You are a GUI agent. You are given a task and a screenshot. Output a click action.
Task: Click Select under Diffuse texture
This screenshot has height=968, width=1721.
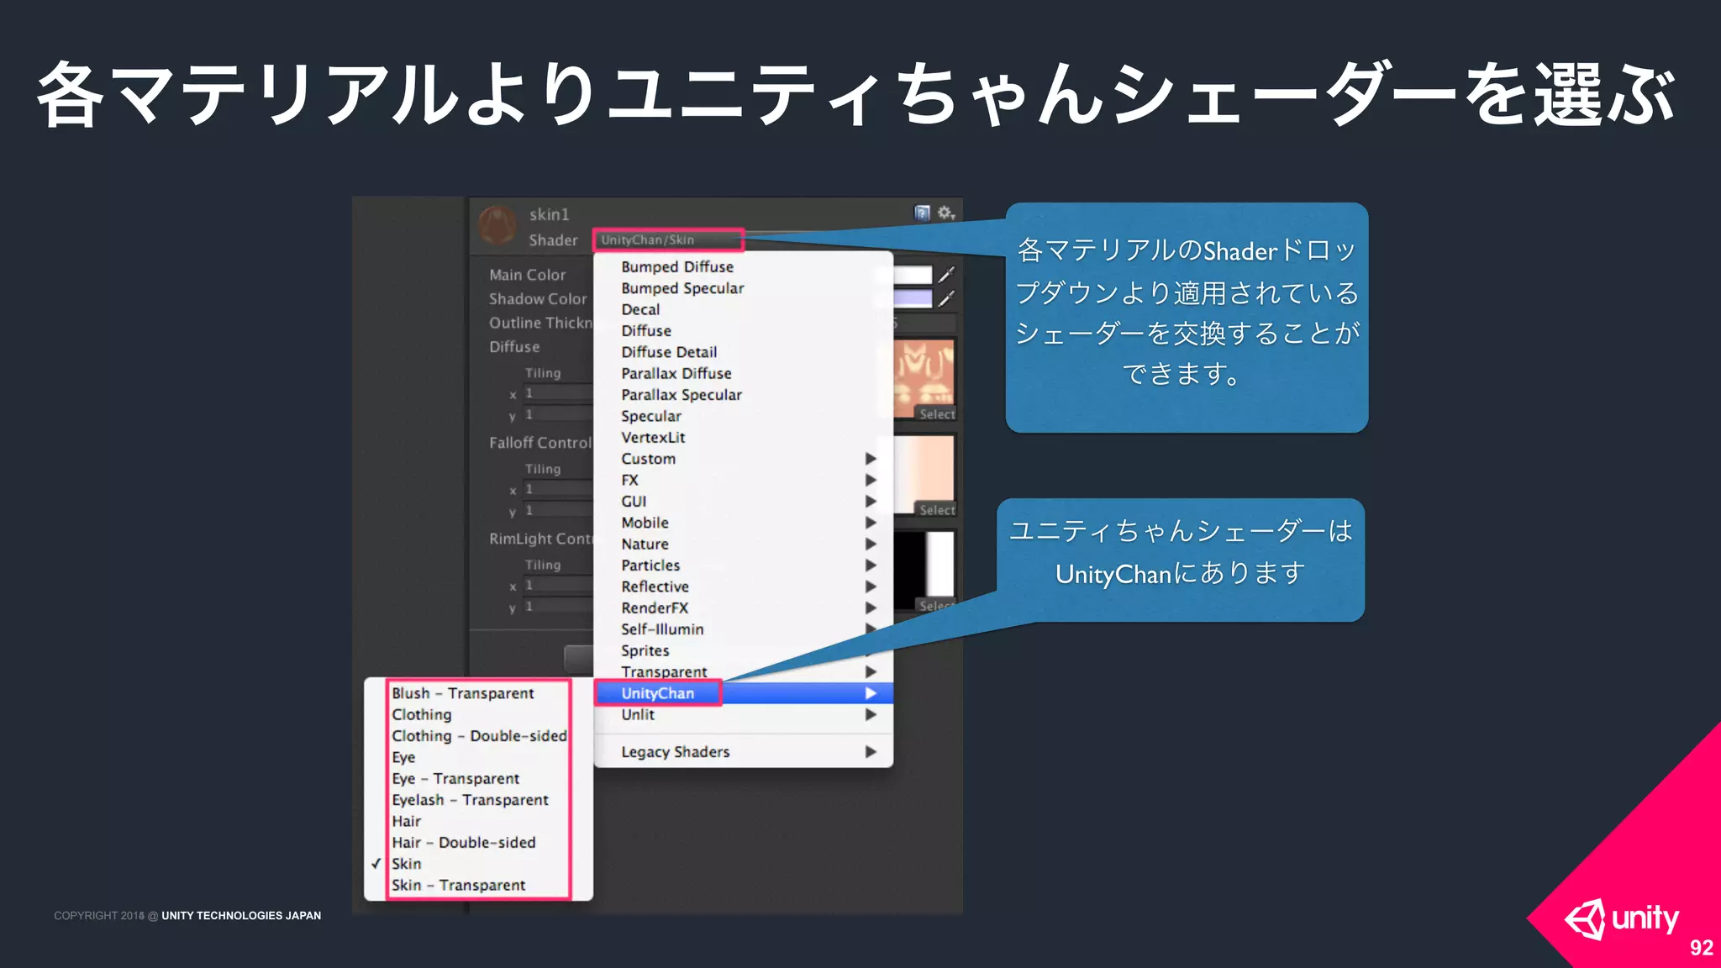click(937, 414)
